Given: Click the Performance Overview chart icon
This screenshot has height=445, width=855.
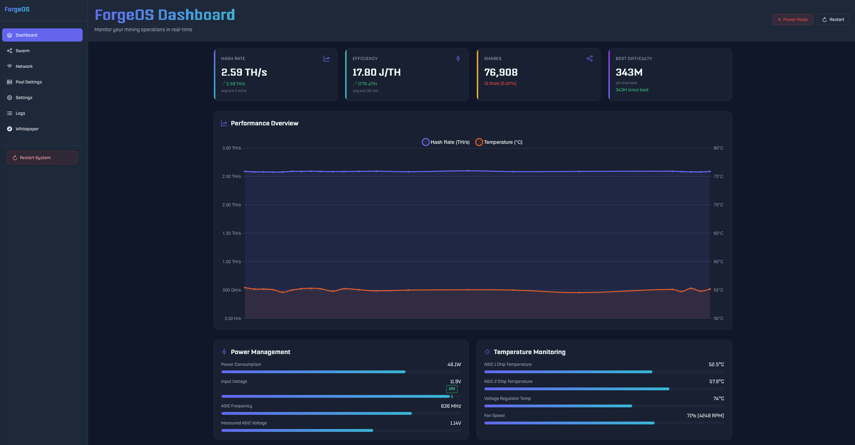Looking at the screenshot, I should coord(224,123).
